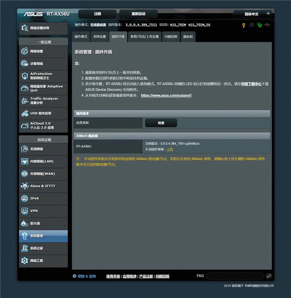Open the 简体中文 language dropdown
Image resolution: width=291 pixels, height=298 pixels.
(x=254, y=14)
